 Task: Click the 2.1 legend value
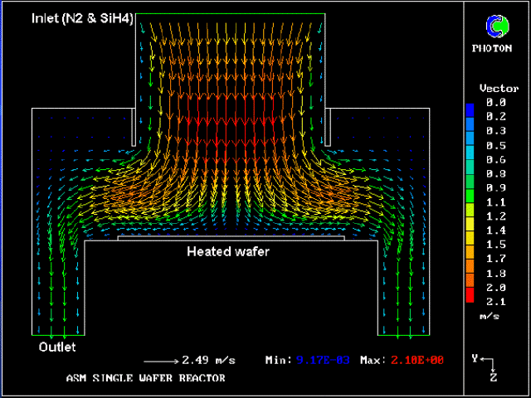(497, 301)
